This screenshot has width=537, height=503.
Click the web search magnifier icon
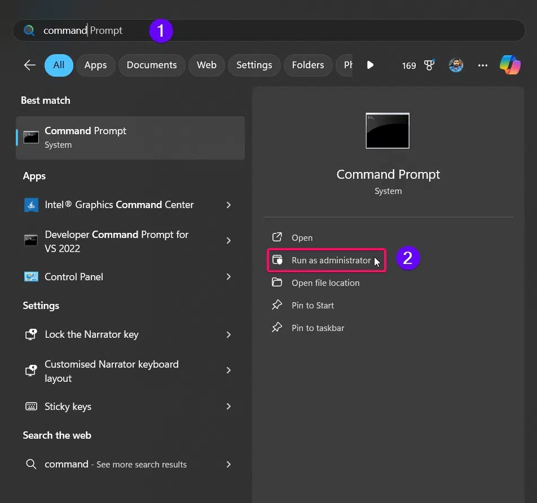(x=31, y=464)
